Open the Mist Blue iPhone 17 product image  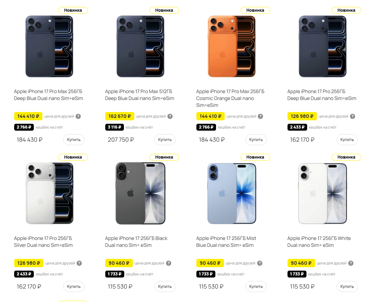click(x=232, y=193)
